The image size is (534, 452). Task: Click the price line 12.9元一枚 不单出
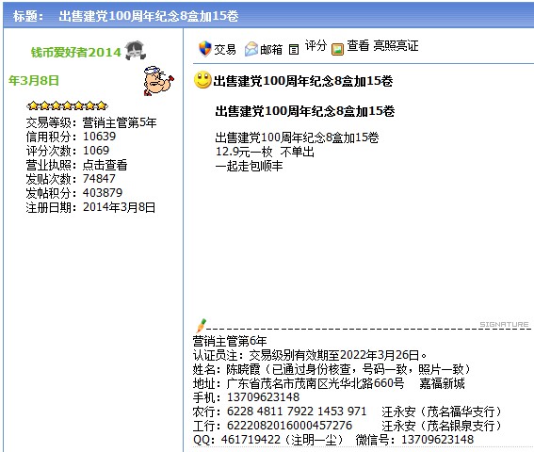(x=265, y=152)
